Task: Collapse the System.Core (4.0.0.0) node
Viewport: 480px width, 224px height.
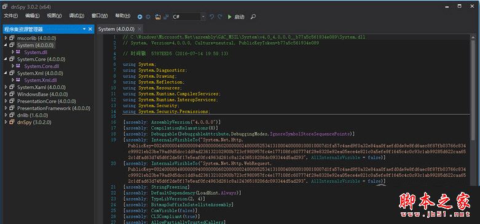Action: pyautogui.click(x=6, y=59)
